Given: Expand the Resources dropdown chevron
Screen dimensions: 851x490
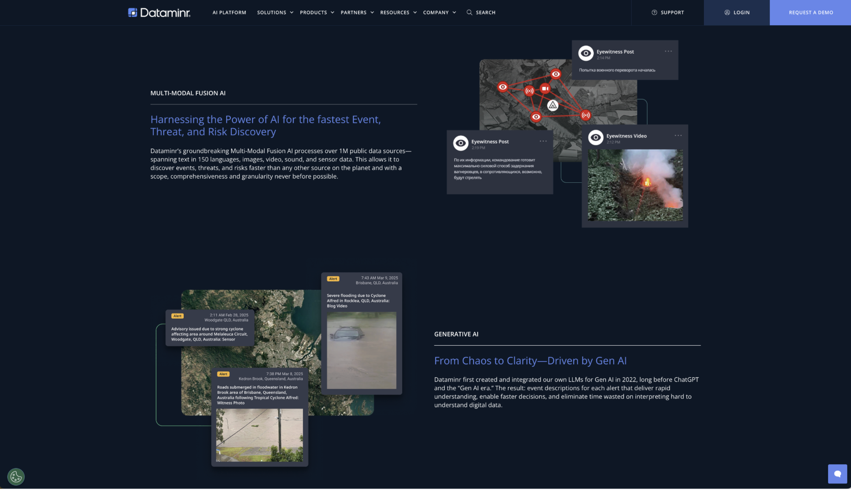Looking at the screenshot, I should point(415,13).
